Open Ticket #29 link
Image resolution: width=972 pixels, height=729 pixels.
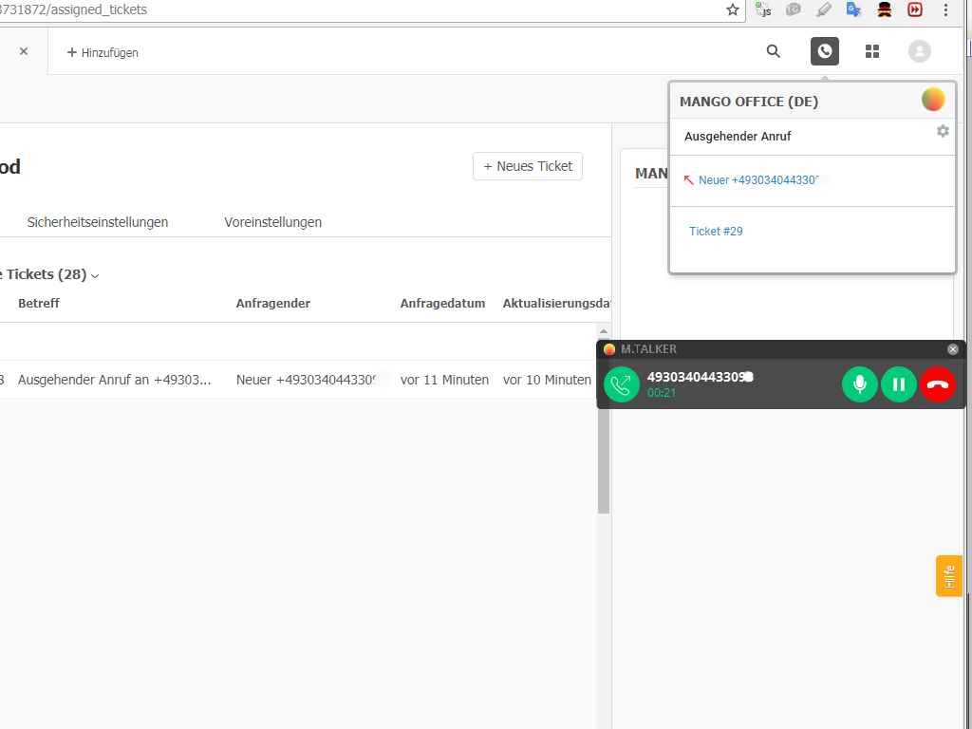[716, 231]
